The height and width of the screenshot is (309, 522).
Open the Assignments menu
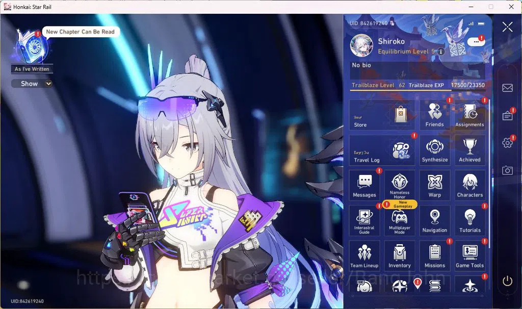click(x=469, y=115)
